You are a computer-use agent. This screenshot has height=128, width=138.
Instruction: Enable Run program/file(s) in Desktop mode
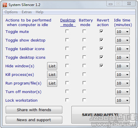pyautogui.click(x=67, y=83)
